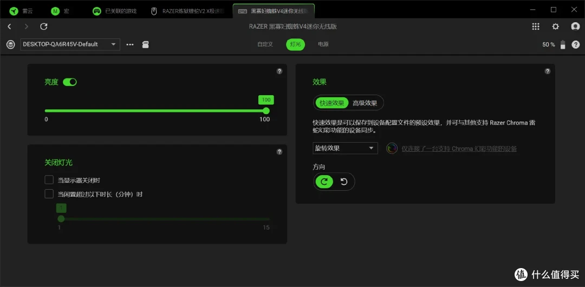Click the 50 % battery percentage text
Viewport: 585px width, 287px height.
pyautogui.click(x=548, y=45)
